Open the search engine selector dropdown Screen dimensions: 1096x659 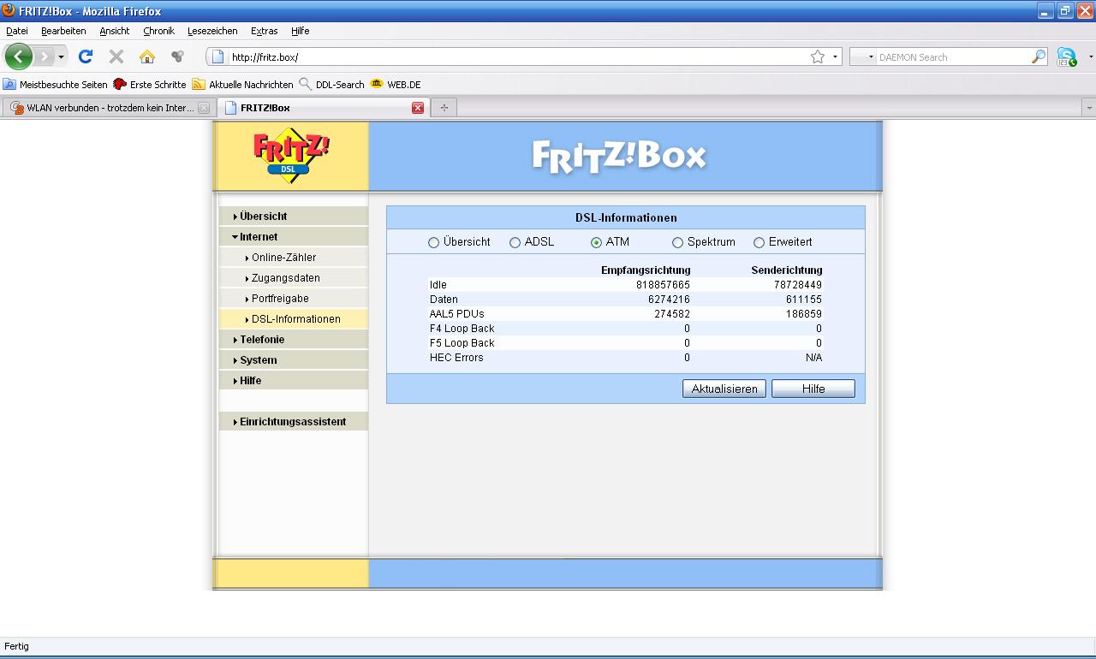pyautogui.click(x=864, y=57)
